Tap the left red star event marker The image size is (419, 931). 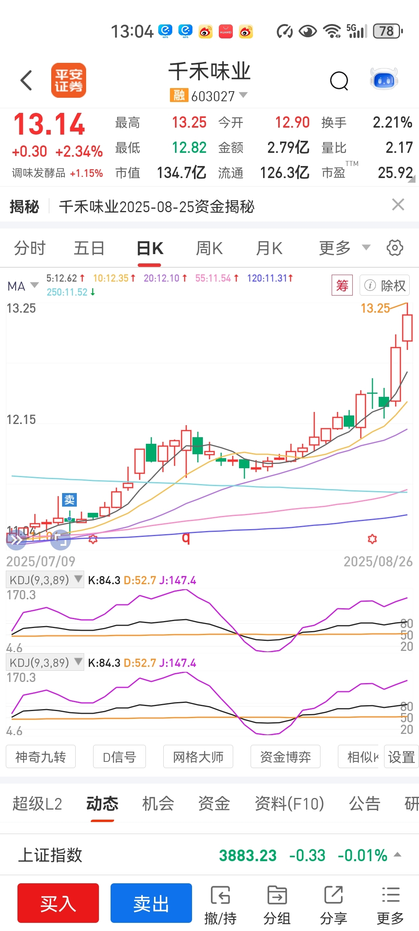coord(93,539)
